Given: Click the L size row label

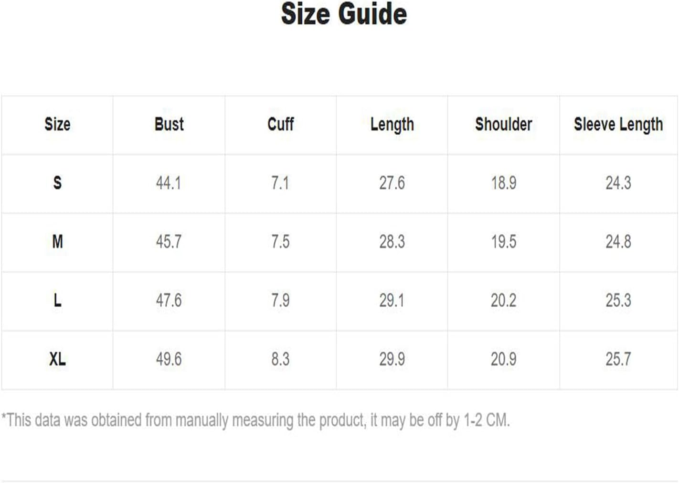Looking at the screenshot, I should pos(57,301).
